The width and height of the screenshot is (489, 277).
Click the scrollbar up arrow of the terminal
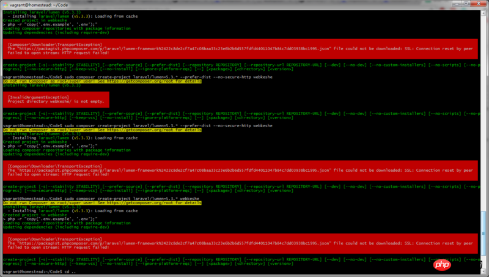(483, 13)
